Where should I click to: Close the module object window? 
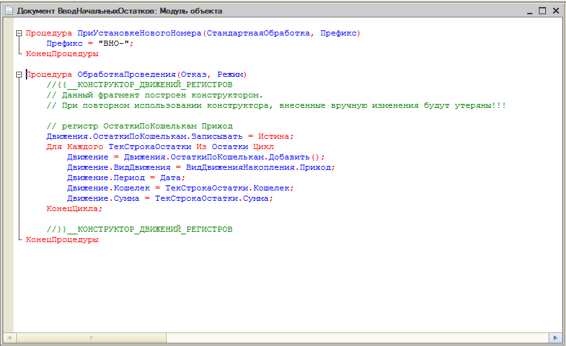tap(556, 11)
